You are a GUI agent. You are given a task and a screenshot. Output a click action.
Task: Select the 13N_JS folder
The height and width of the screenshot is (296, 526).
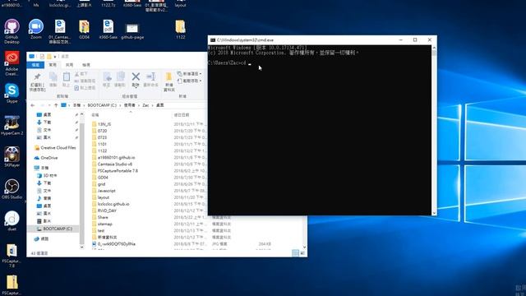click(x=101, y=124)
